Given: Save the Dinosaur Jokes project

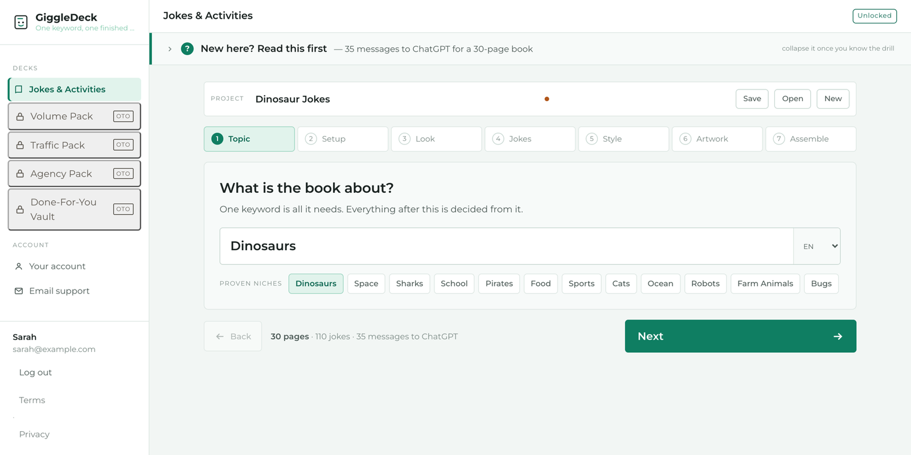Looking at the screenshot, I should (x=752, y=99).
